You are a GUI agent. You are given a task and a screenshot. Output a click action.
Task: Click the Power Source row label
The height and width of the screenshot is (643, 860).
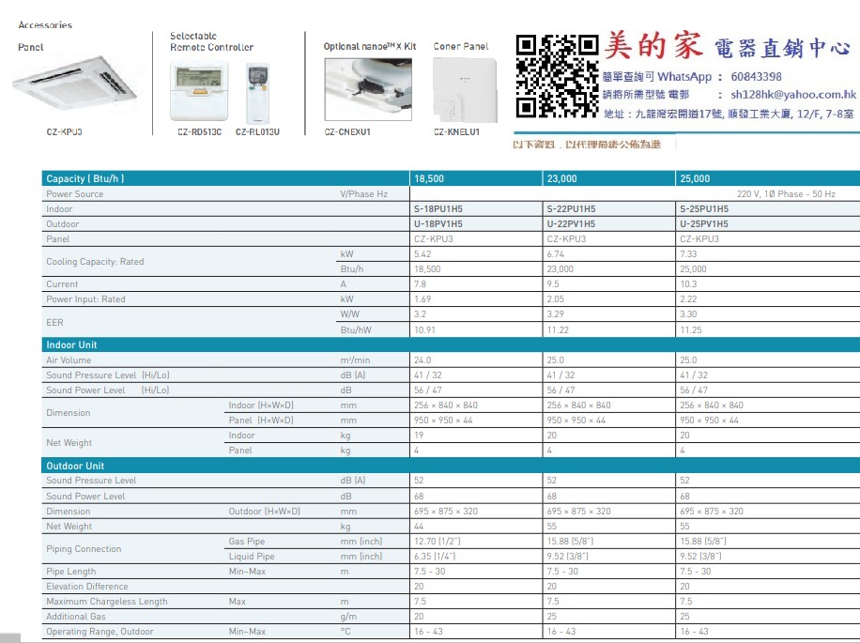[74, 194]
